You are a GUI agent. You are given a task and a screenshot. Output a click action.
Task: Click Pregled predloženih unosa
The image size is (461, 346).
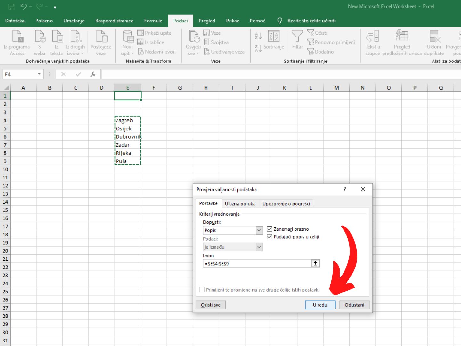[x=402, y=43]
